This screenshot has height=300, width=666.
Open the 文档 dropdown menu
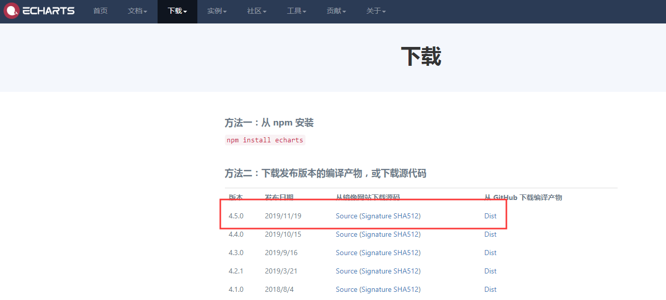pos(137,11)
